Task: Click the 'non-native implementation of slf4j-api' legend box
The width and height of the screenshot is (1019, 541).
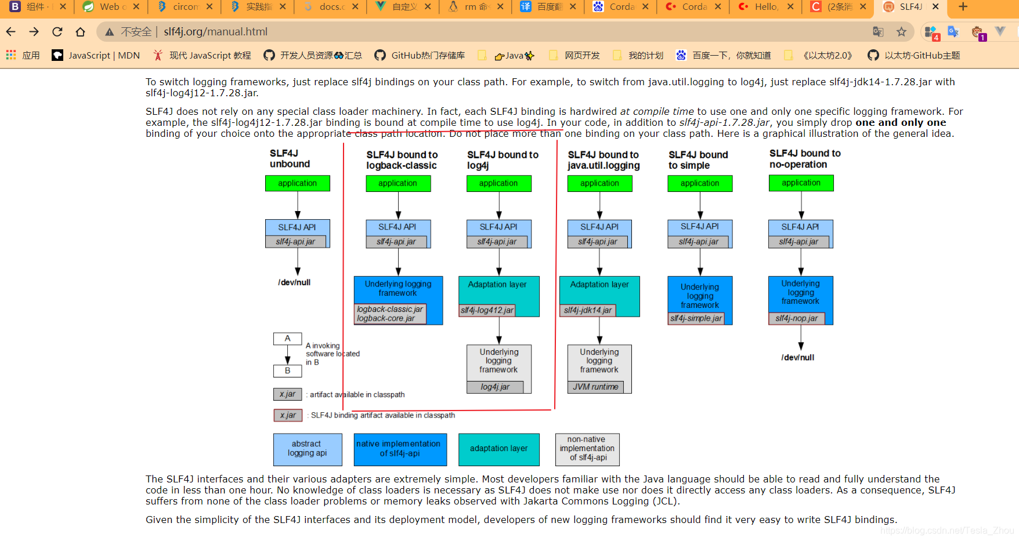Action: (587, 449)
